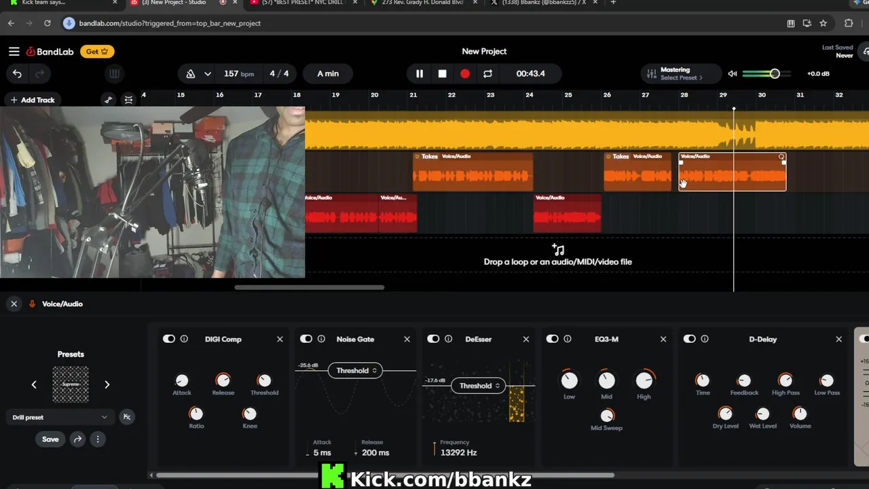
Task: Remove the EQ3-M effect
Action: (663, 339)
